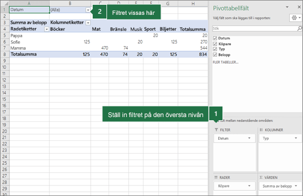
Task: Select the Mamma row label
Action: coord(29,48)
